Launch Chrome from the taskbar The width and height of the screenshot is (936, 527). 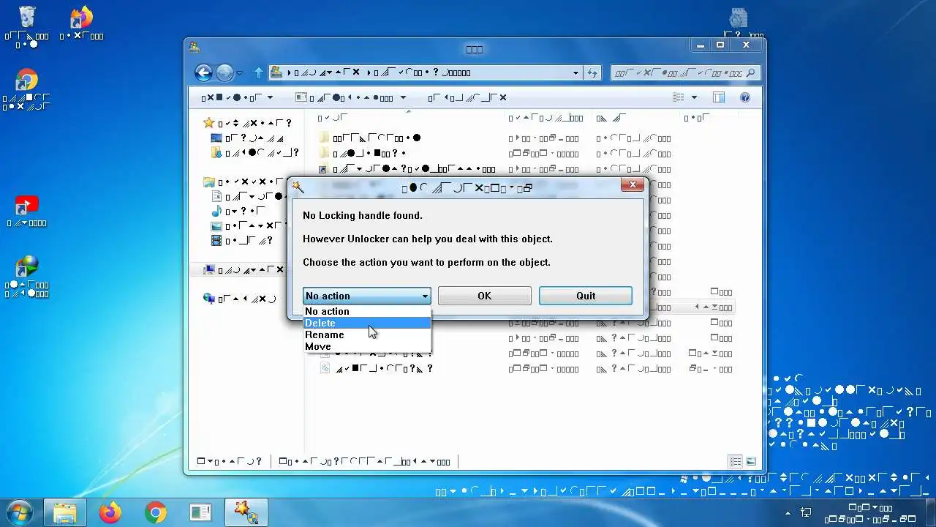(x=155, y=513)
